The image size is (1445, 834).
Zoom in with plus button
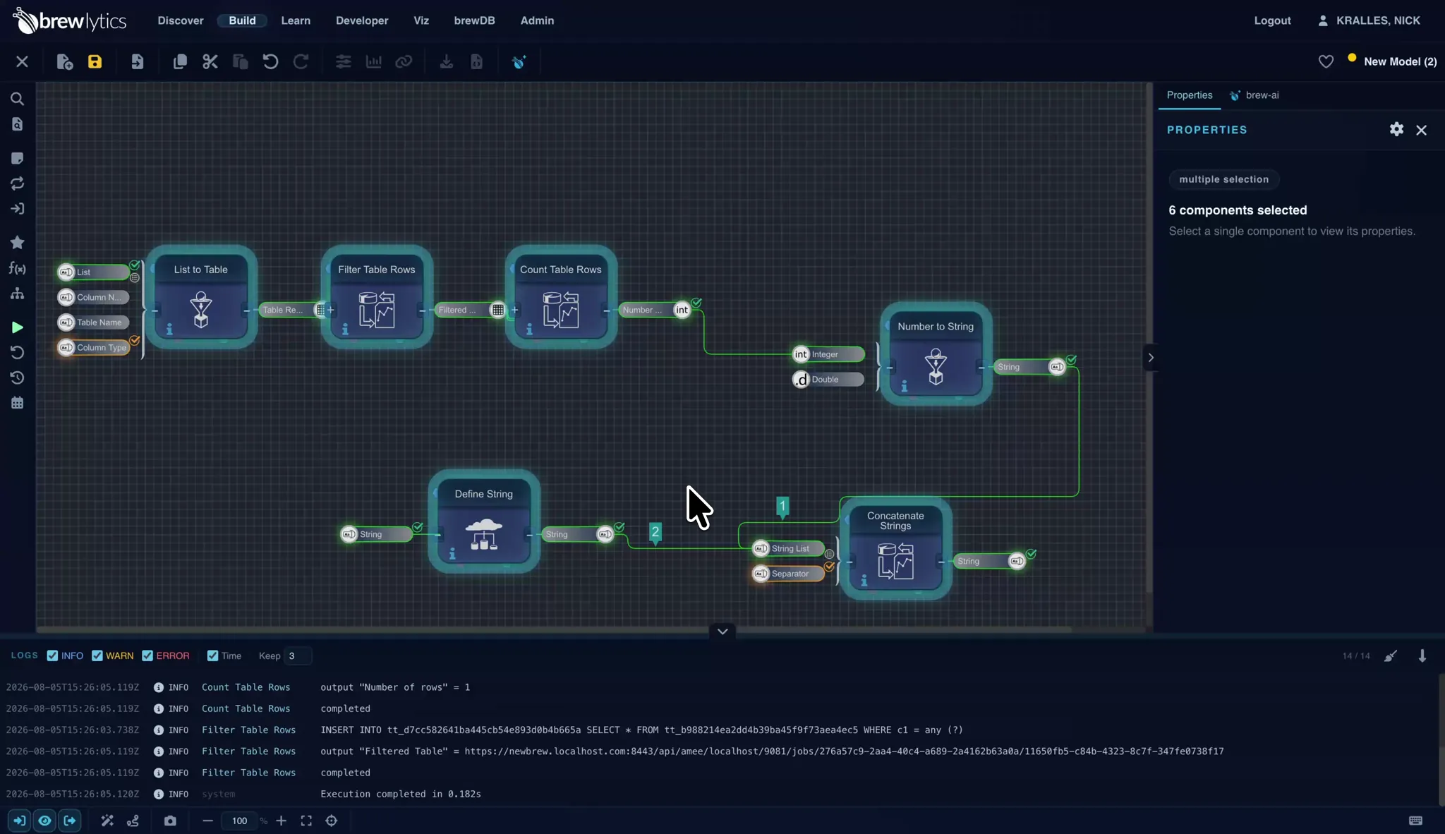[x=281, y=821]
